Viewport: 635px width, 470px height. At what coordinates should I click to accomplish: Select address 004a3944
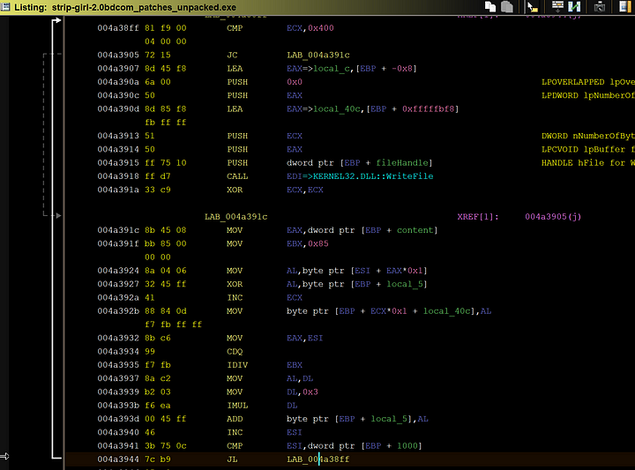point(118,459)
